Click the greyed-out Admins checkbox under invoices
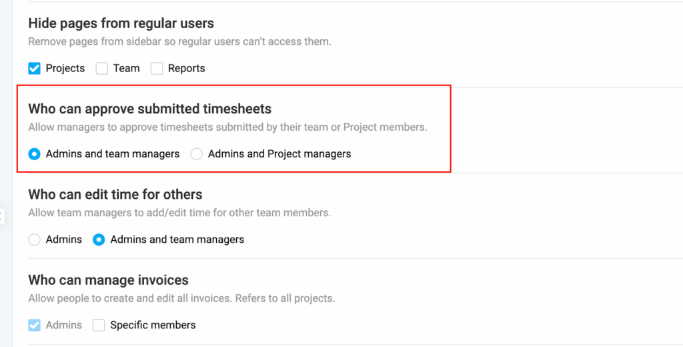 (x=35, y=326)
